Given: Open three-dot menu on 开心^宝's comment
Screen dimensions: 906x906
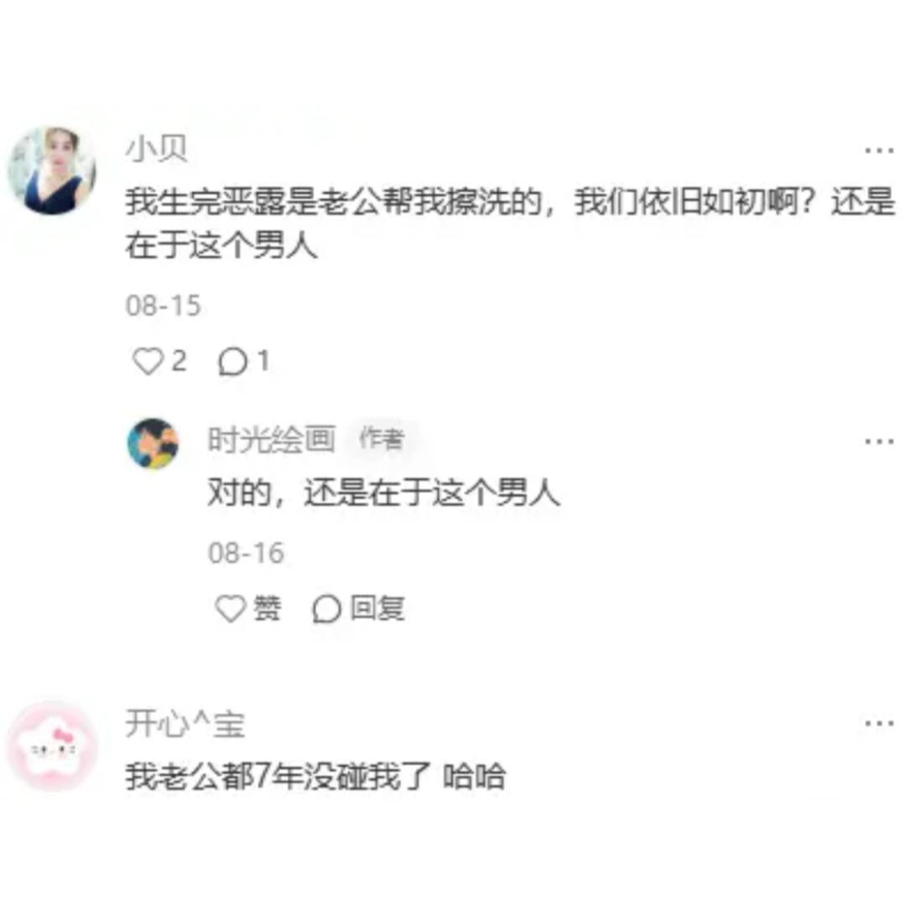Looking at the screenshot, I should pos(879,723).
